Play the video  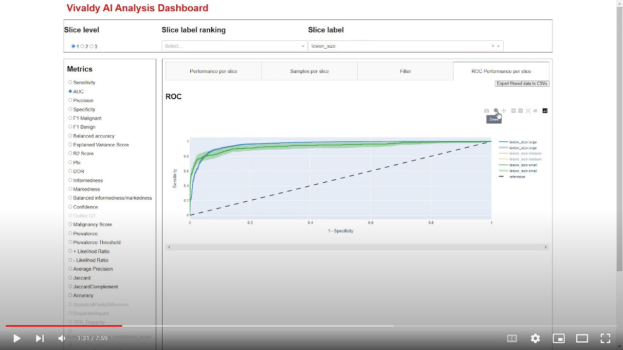[17, 338]
